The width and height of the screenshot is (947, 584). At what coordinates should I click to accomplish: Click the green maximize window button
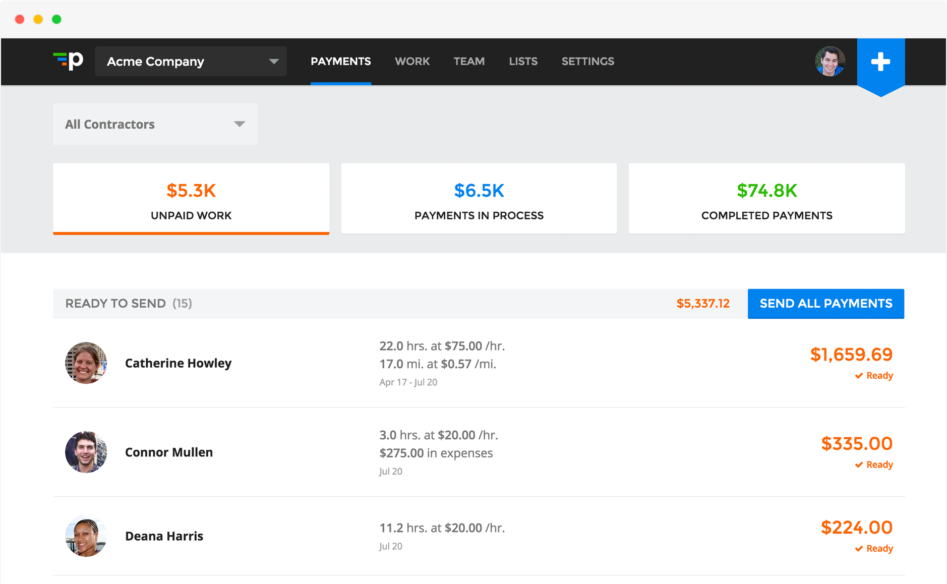pos(57,19)
